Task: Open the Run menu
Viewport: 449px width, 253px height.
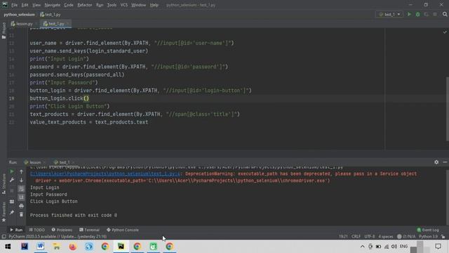Action: tap(100, 5)
